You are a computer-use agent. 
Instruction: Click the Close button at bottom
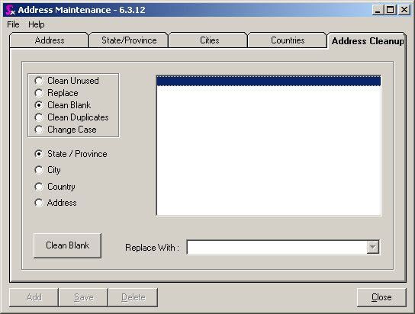(x=381, y=297)
